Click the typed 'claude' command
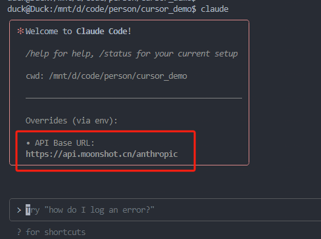 214,9
